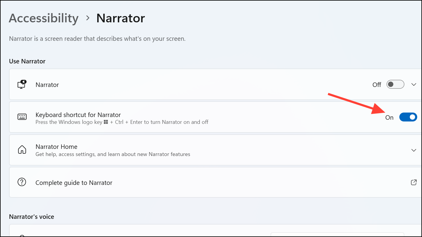
Task: Go back to Accessibility breadcrumb
Action: coord(44,18)
